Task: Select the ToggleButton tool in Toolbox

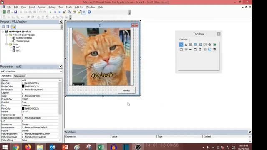Action: 214,45
